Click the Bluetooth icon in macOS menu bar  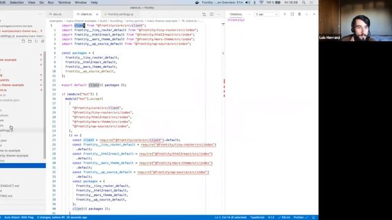coord(255,2)
